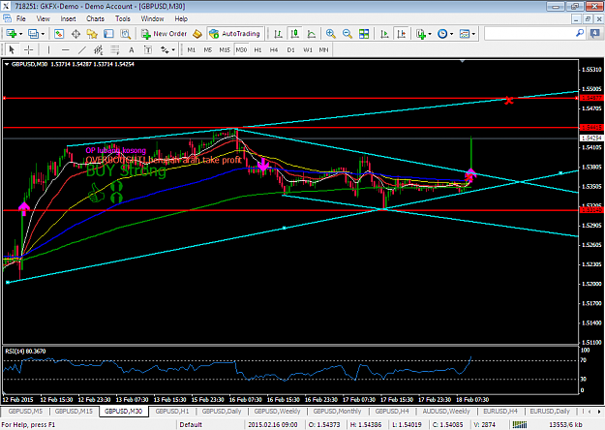
Task: Open the Strategy Tester magnifier icon
Action: point(126,34)
